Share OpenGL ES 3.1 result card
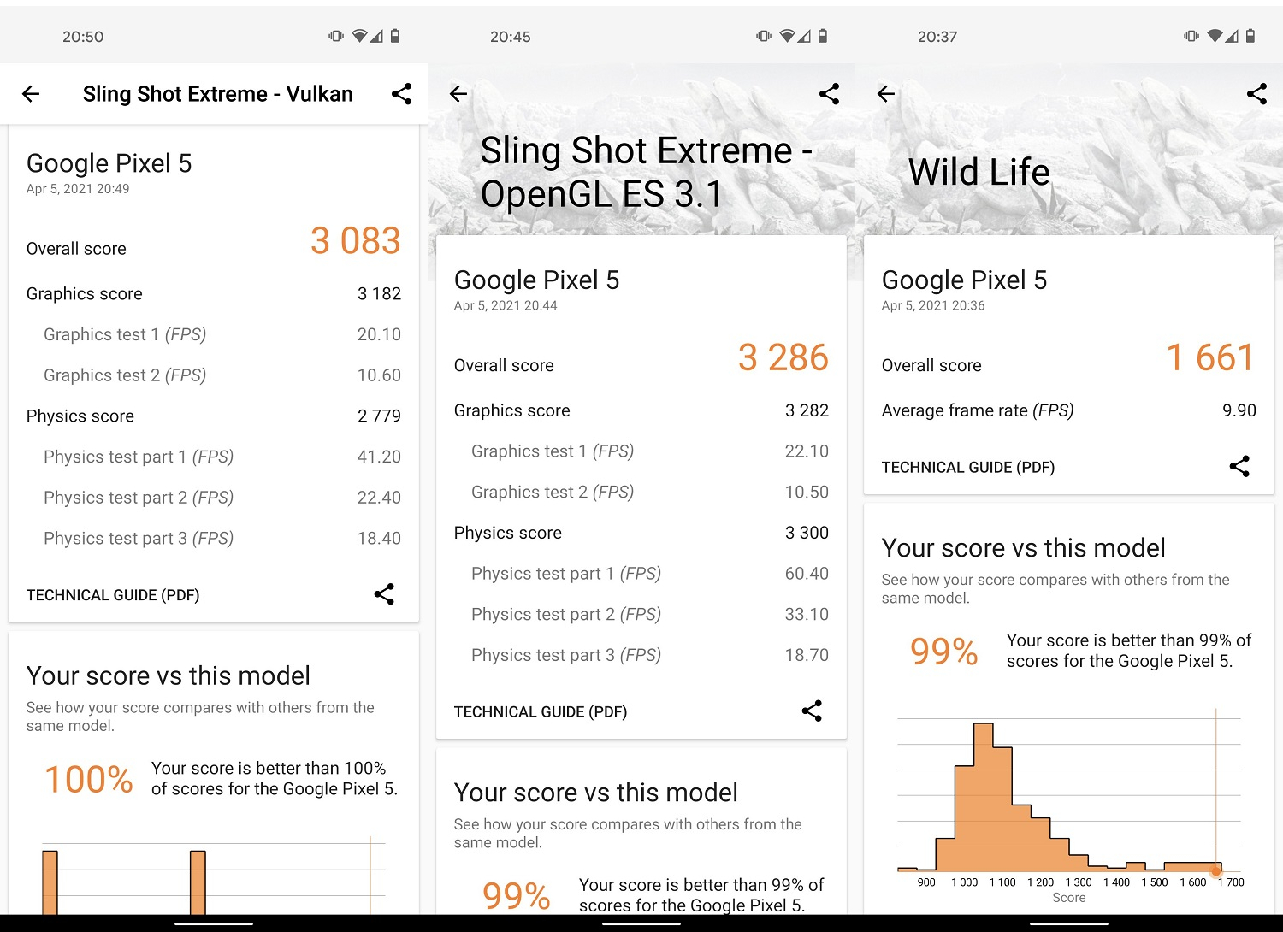1283x932 pixels. pyautogui.click(x=812, y=711)
